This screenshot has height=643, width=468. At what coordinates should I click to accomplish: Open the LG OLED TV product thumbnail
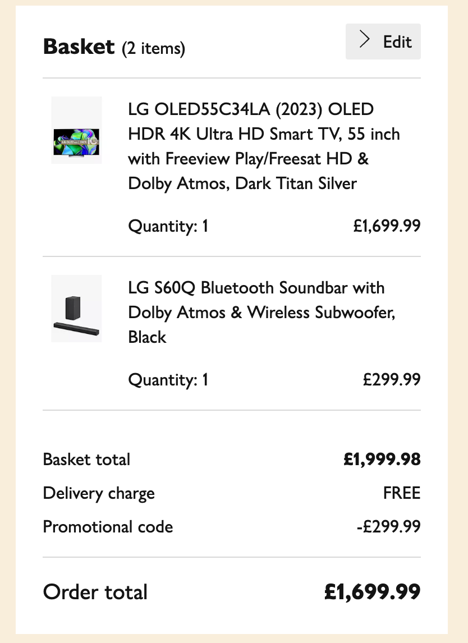click(76, 130)
